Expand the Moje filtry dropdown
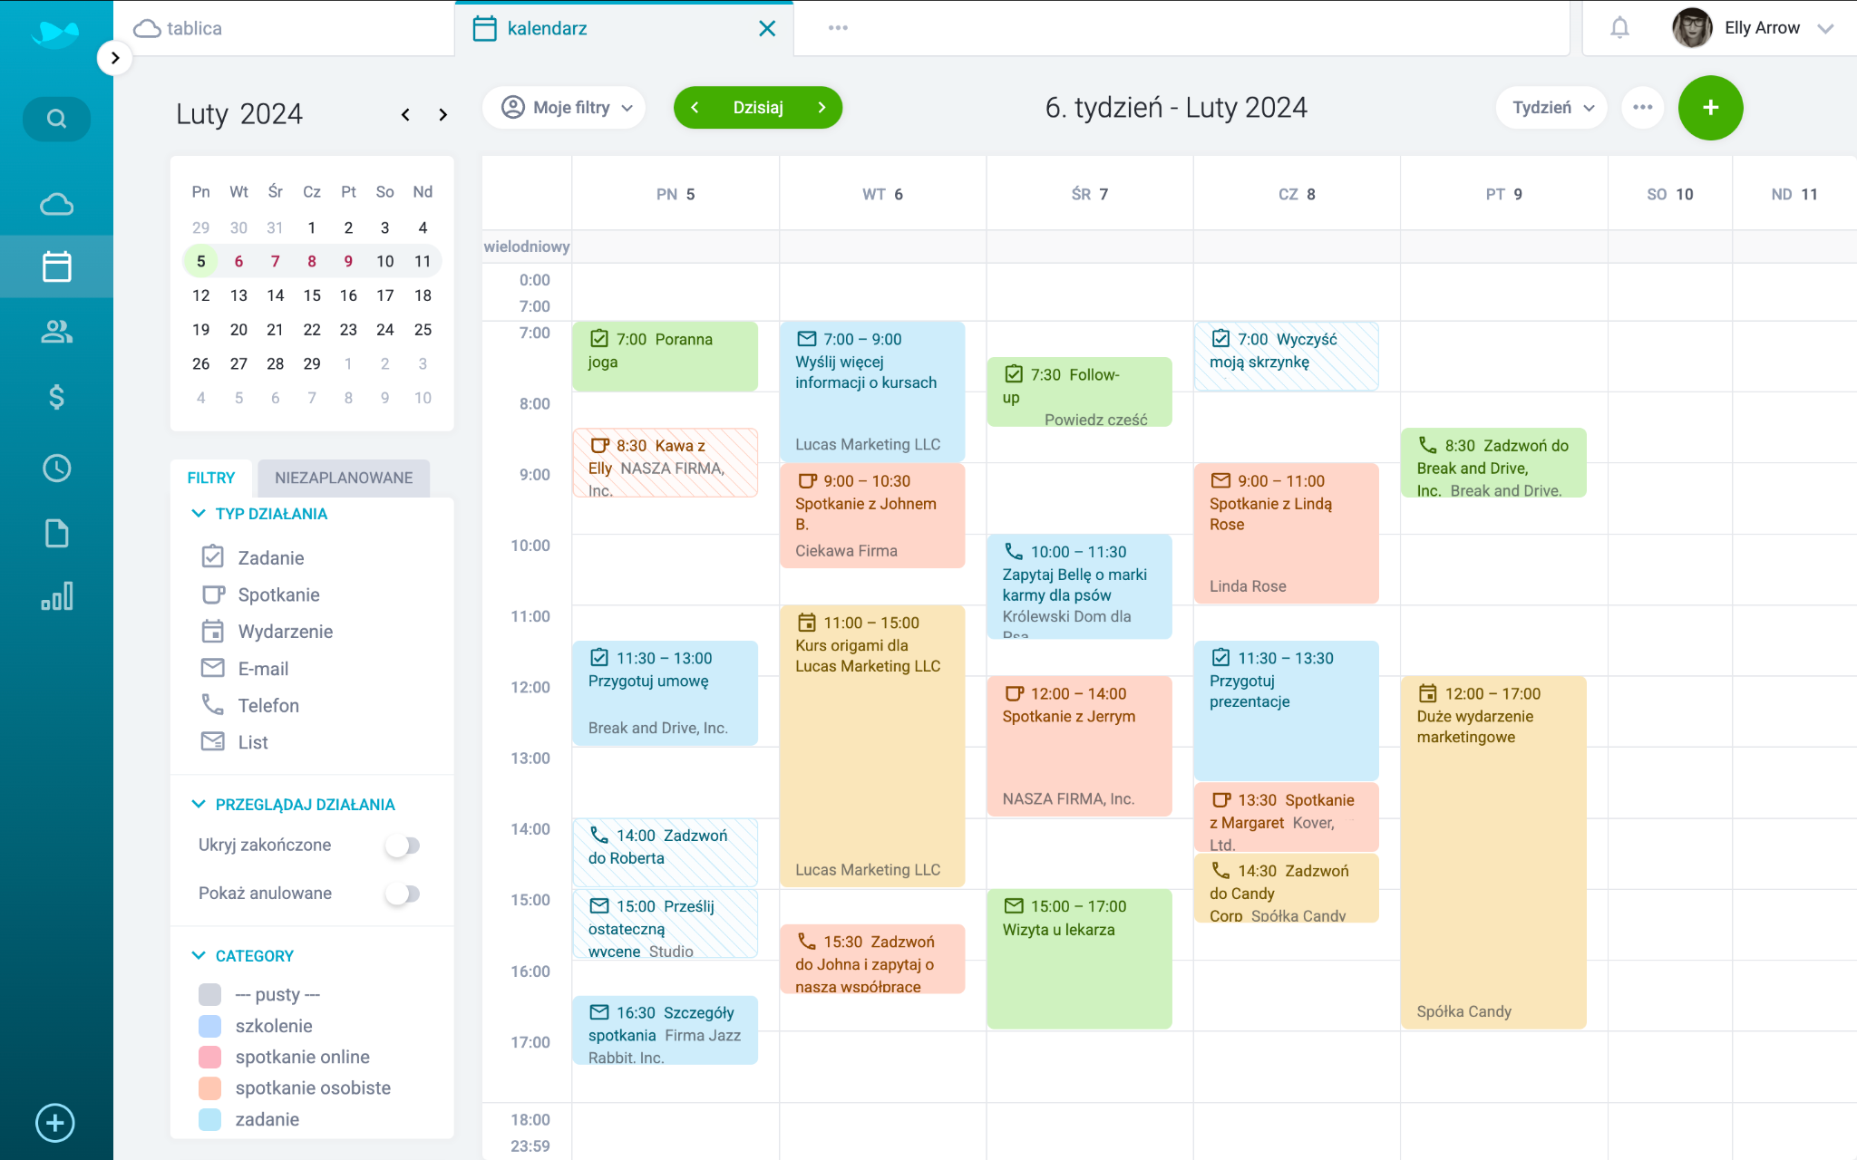1857x1160 pixels. pyautogui.click(x=564, y=108)
